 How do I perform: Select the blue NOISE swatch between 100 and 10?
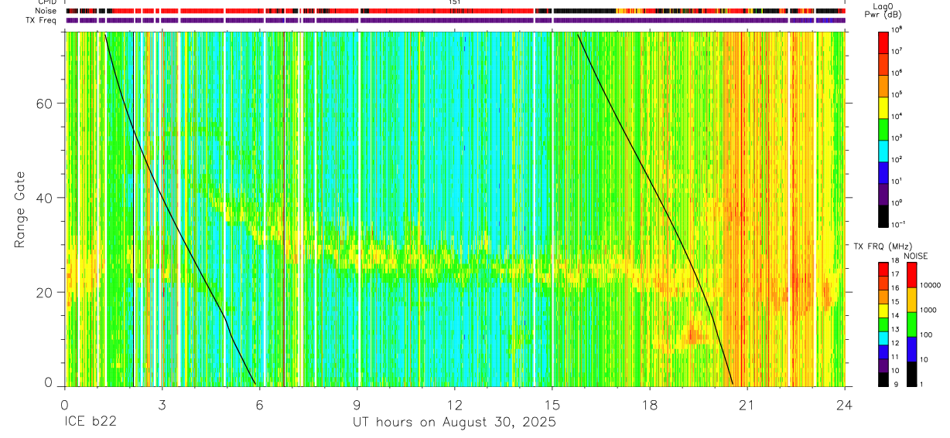pyautogui.click(x=911, y=349)
